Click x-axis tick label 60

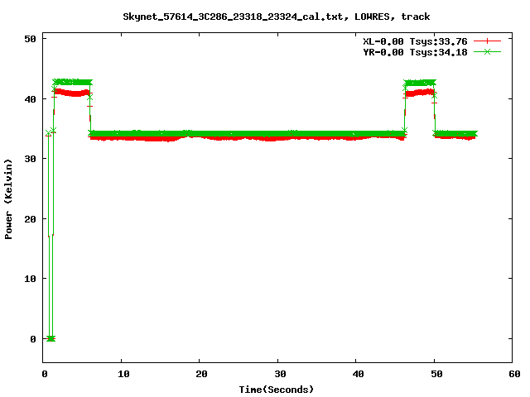(514, 374)
